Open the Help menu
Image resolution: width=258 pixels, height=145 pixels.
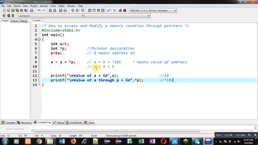coord(81,6)
